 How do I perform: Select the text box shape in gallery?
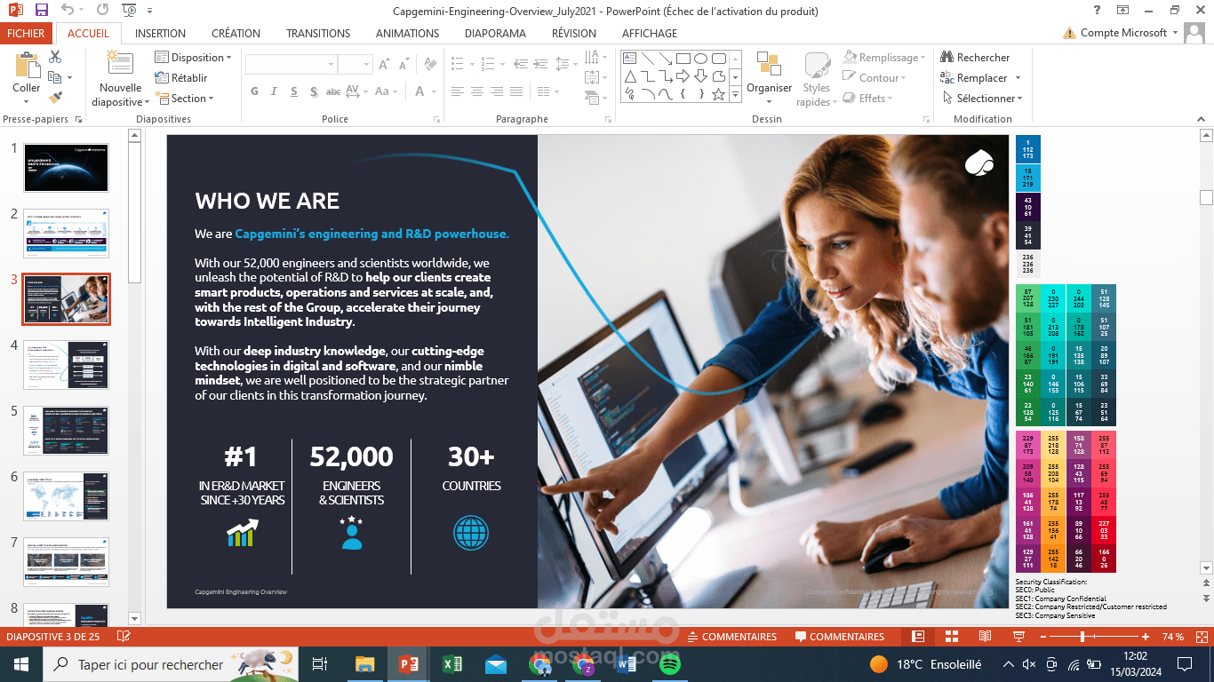click(x=630, y=59)
